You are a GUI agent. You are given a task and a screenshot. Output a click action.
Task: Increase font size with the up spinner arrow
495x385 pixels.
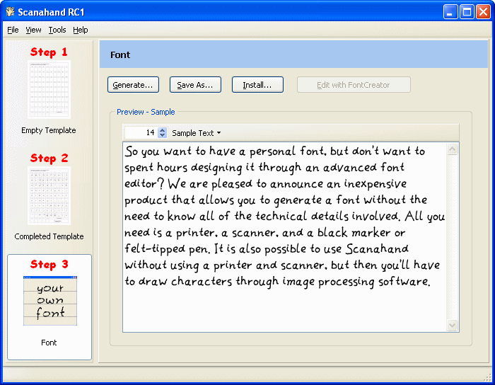pyautogui.click(x=163, y=130)
